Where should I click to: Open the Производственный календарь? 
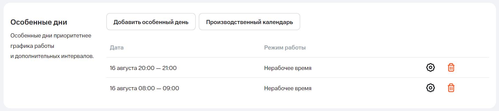click(x=249, y=22)
